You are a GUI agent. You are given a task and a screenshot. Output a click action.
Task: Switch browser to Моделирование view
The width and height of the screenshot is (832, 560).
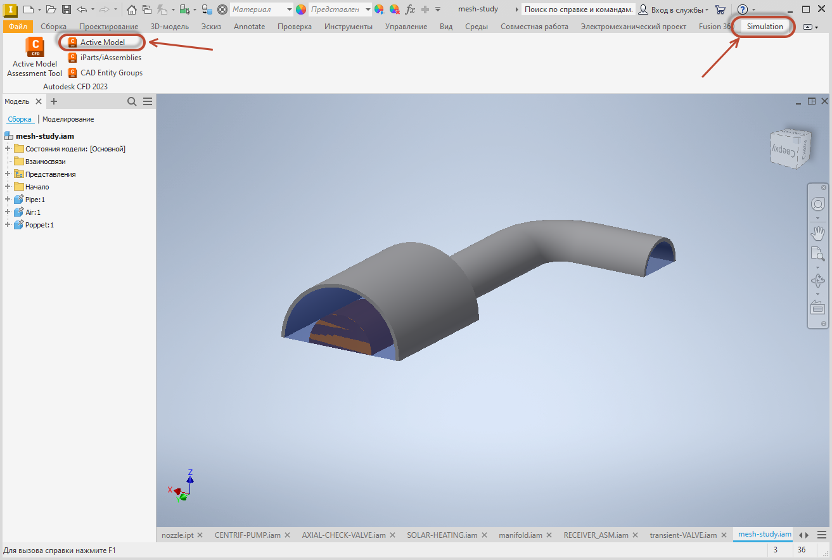[68, 119]
